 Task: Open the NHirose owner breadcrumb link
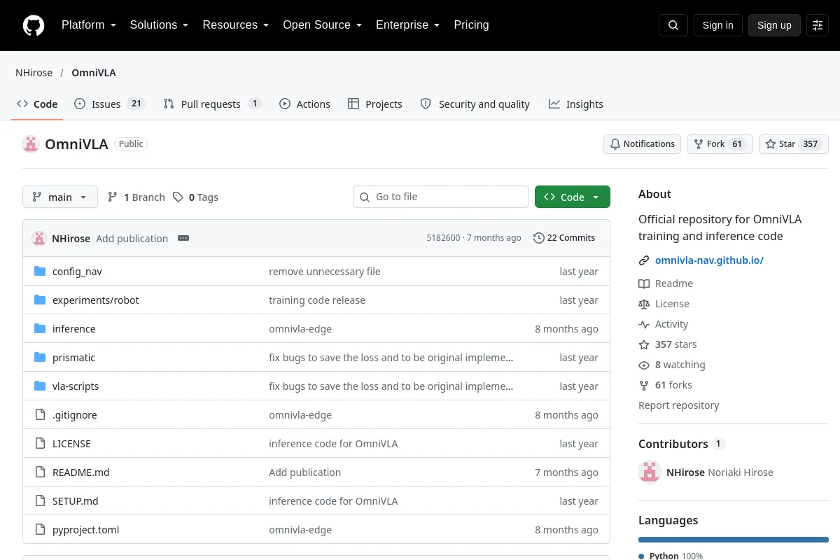pyautogui.click(x=34, y=73)
